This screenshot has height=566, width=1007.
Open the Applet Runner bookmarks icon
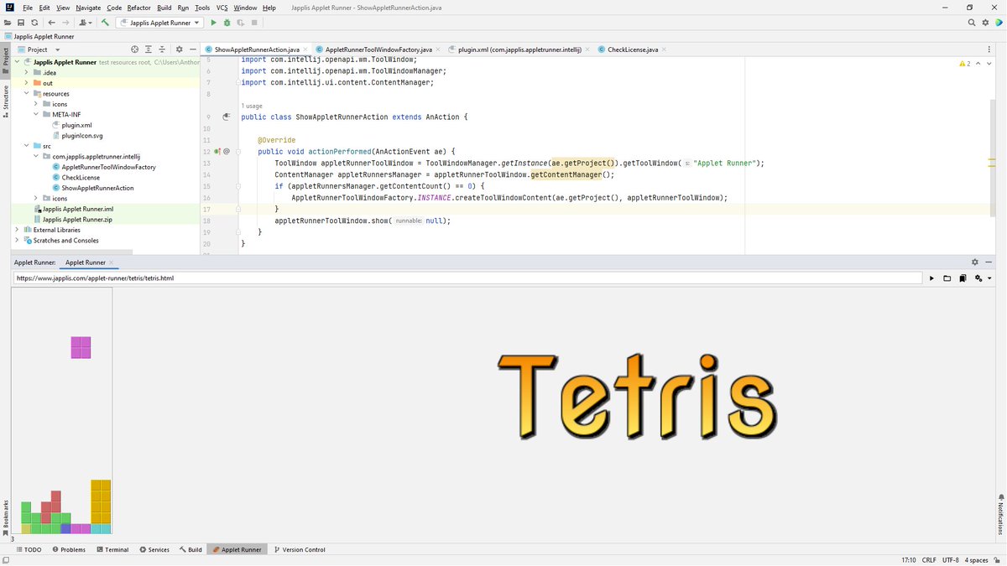coord(963,278)
